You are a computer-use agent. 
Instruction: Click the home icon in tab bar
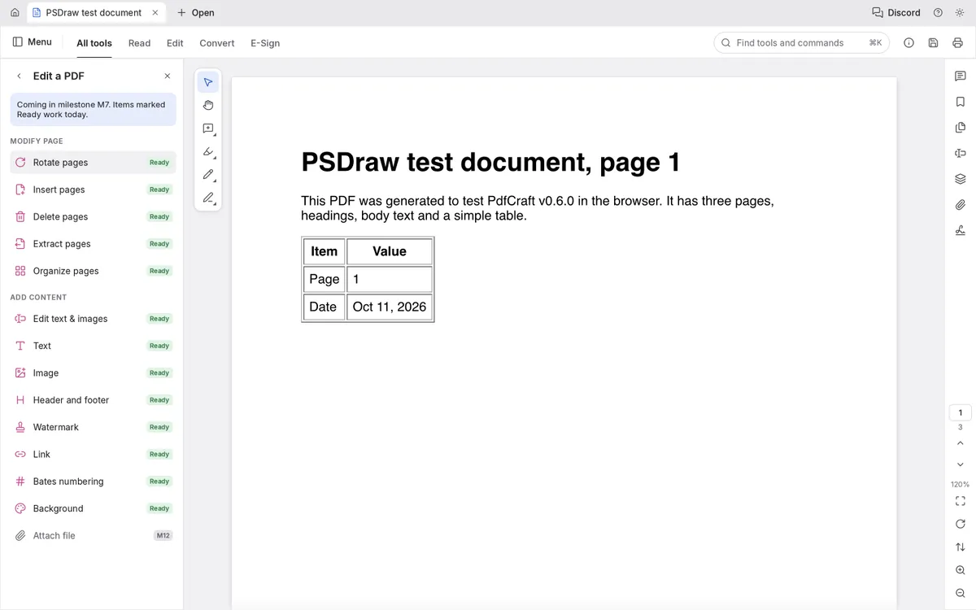tap(15, 13)
